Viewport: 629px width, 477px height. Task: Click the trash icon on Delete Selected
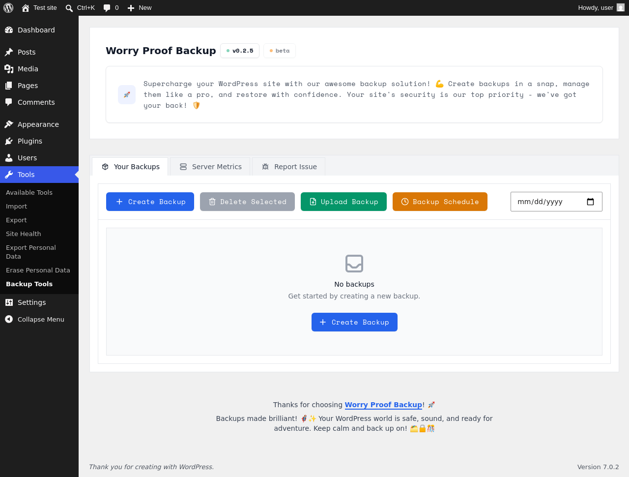[x=212, y=202]
